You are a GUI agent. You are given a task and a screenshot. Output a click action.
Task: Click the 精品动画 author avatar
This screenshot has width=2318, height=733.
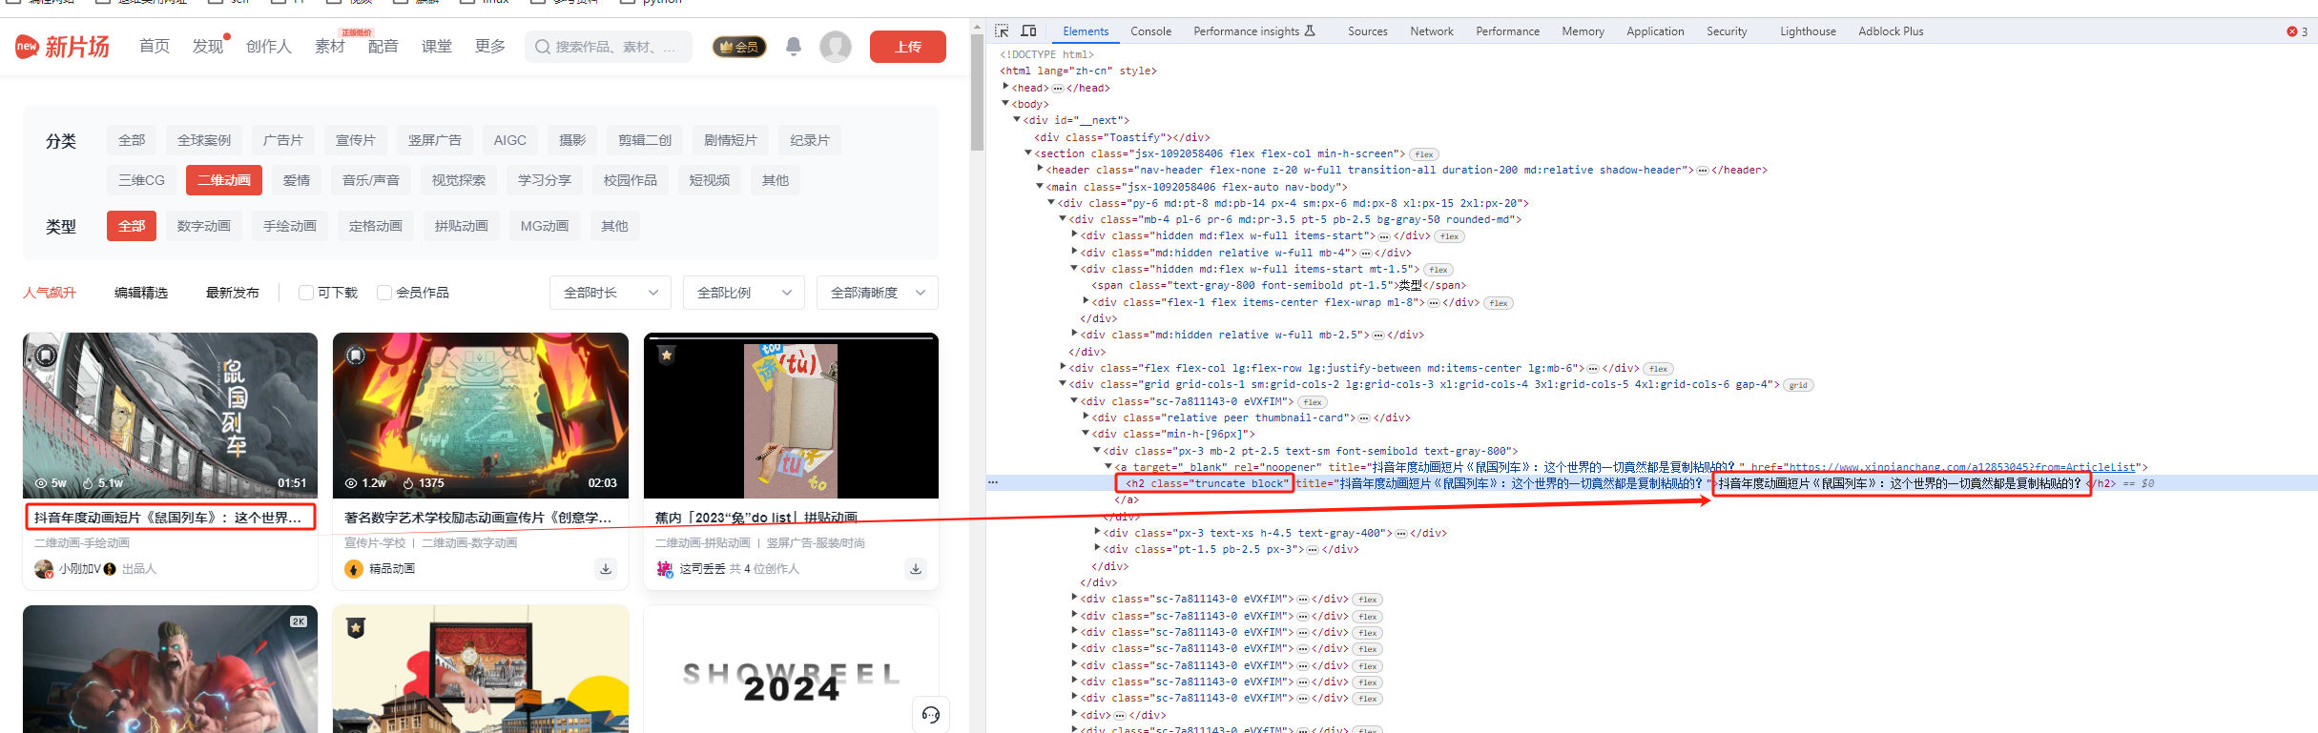coord(354,569)
